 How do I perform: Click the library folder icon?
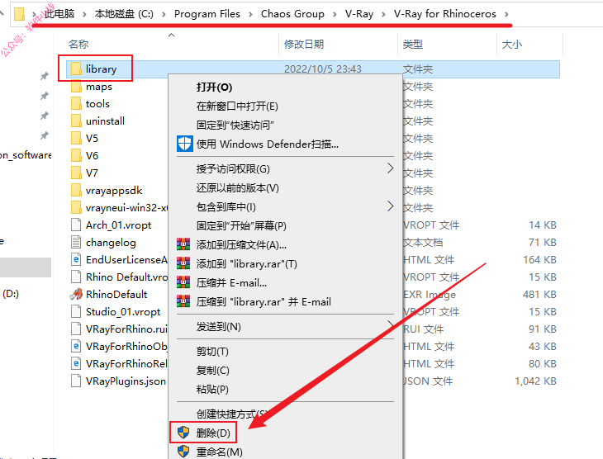[76, 69]
